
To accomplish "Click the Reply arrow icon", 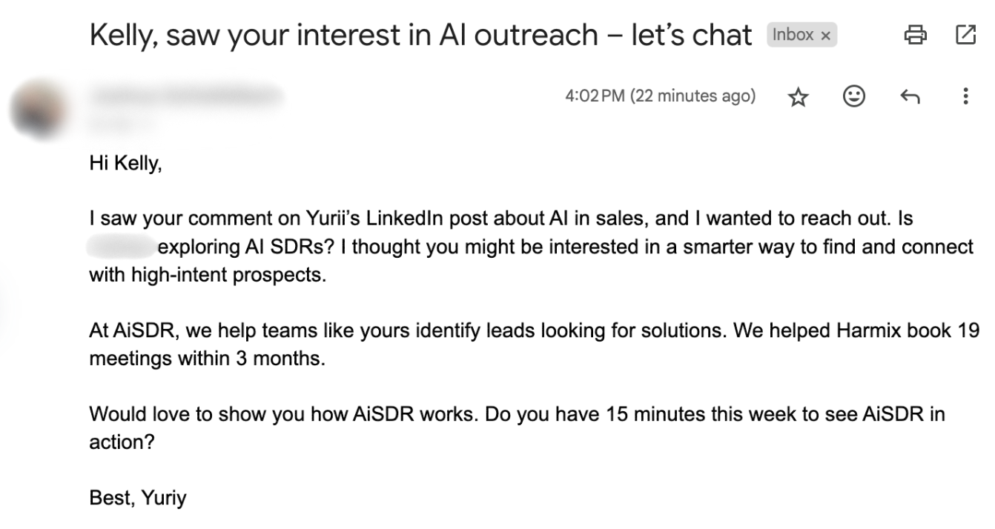I will click(x=910, y=97).
